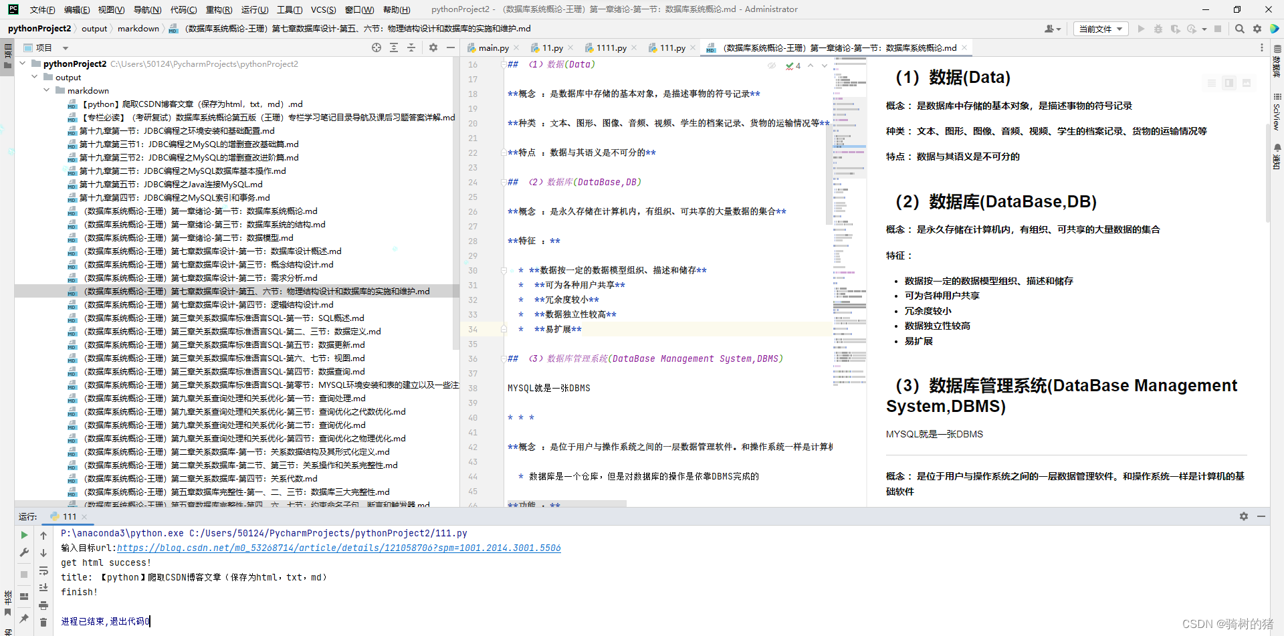Pin the run tab with pin icon

(24, 619)
